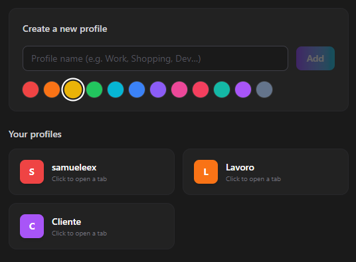Select the blue color swatch
The image size is (356, 262).
[137, 90]
